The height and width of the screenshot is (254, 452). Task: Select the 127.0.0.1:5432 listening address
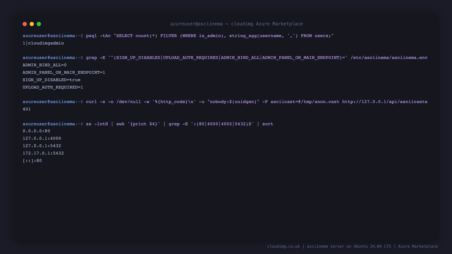(x=42, y=146)
